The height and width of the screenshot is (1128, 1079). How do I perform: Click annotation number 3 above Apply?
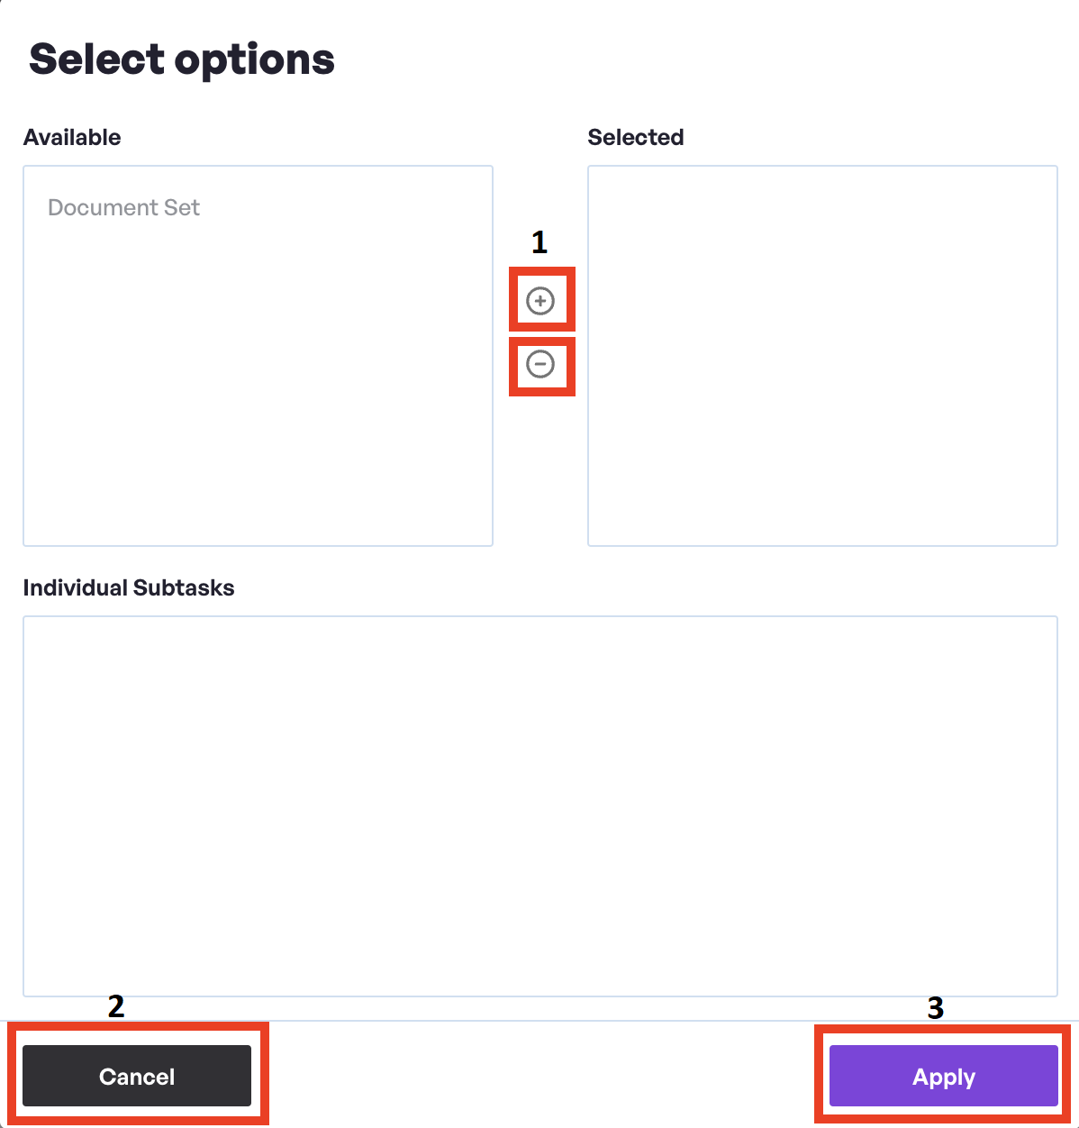(x=935, y=1008)
